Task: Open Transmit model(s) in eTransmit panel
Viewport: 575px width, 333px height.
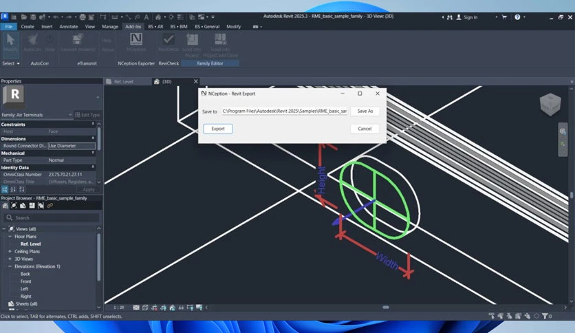Action: (77, 43)
